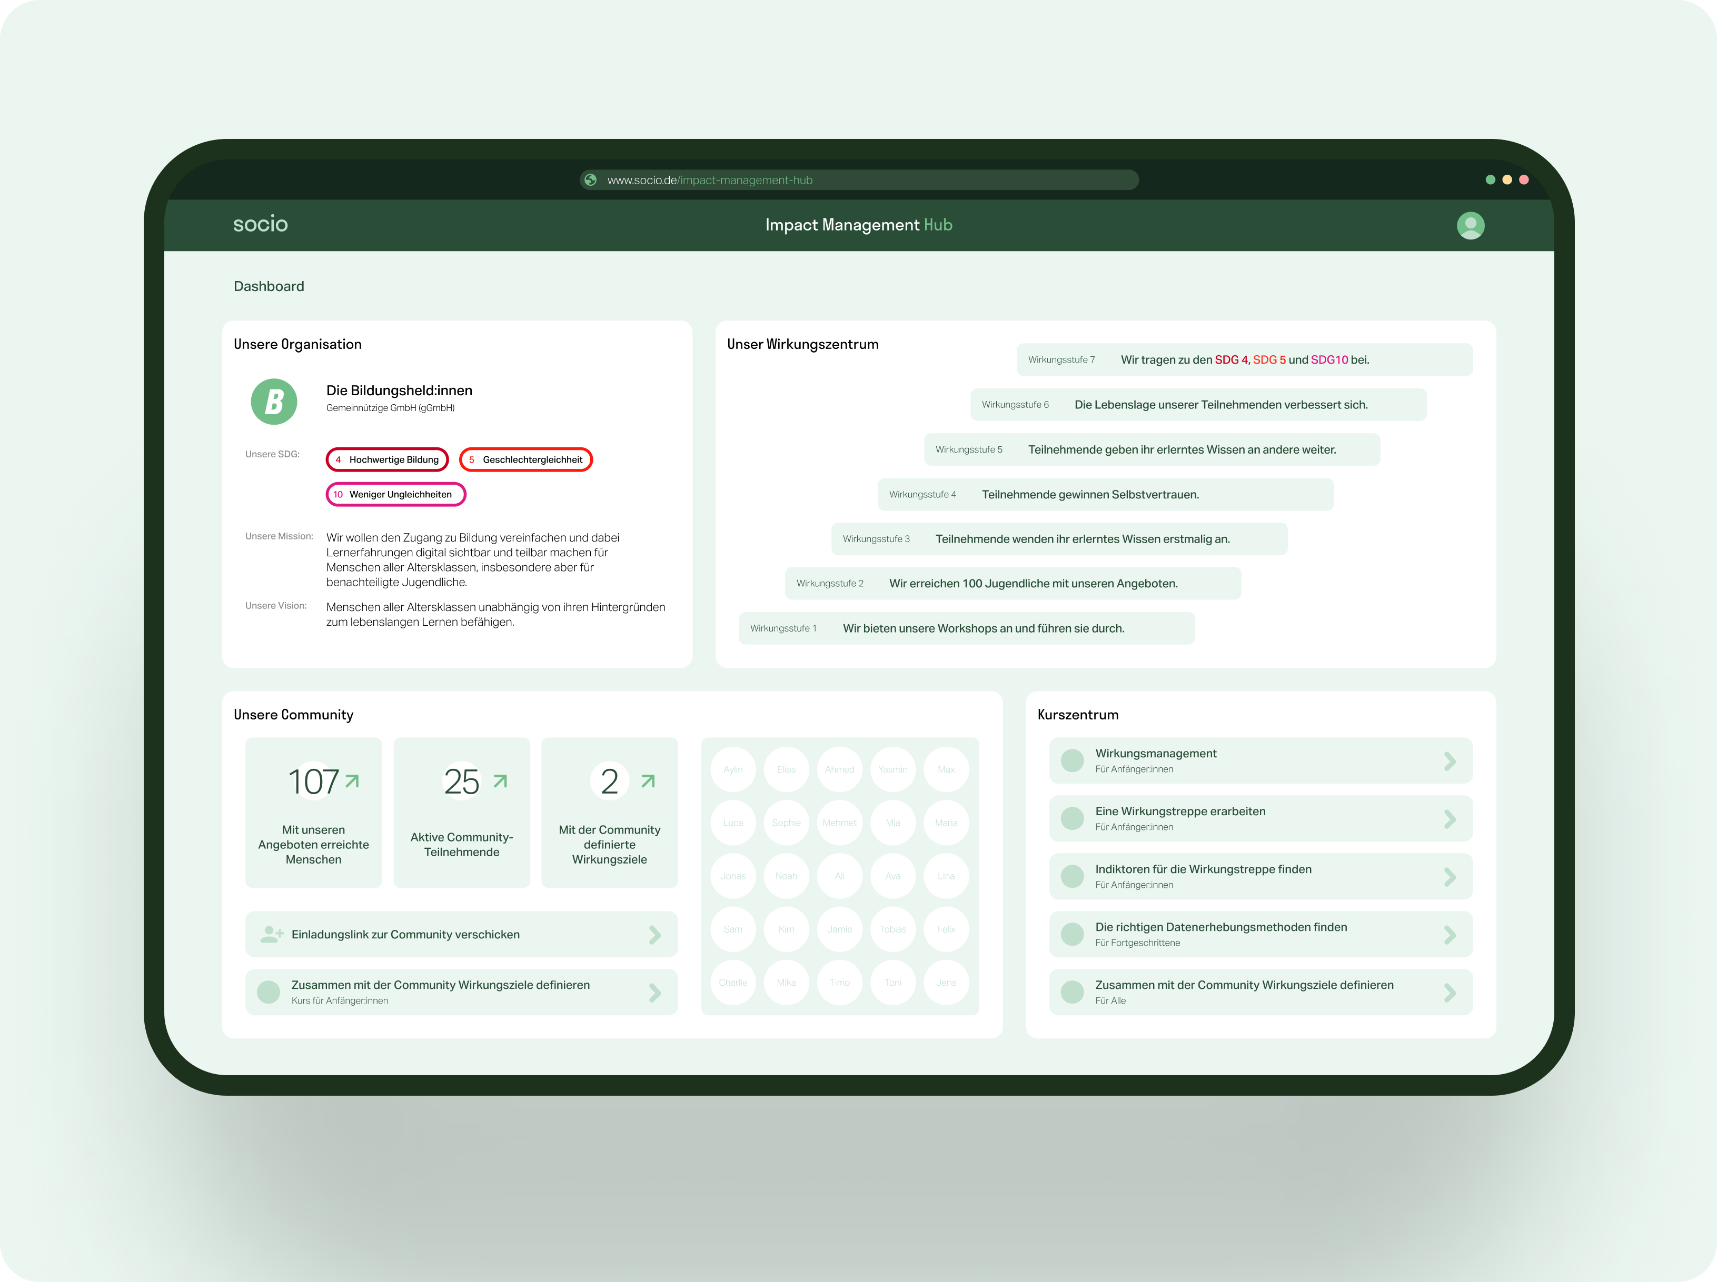Select community member bubble Sophie
Viewport: 1717px width, 1282px height.
786,823
